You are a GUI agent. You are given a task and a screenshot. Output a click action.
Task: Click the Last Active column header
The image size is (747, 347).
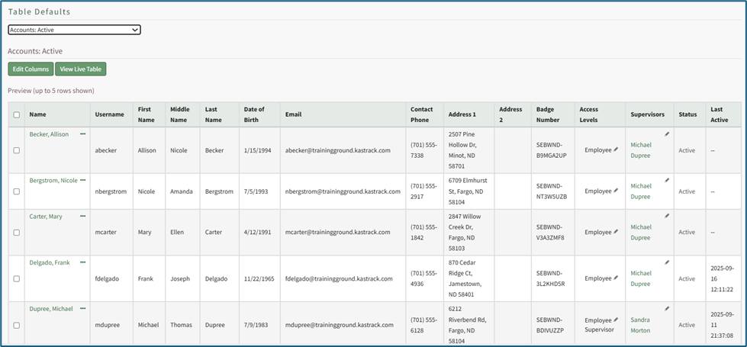719,114
